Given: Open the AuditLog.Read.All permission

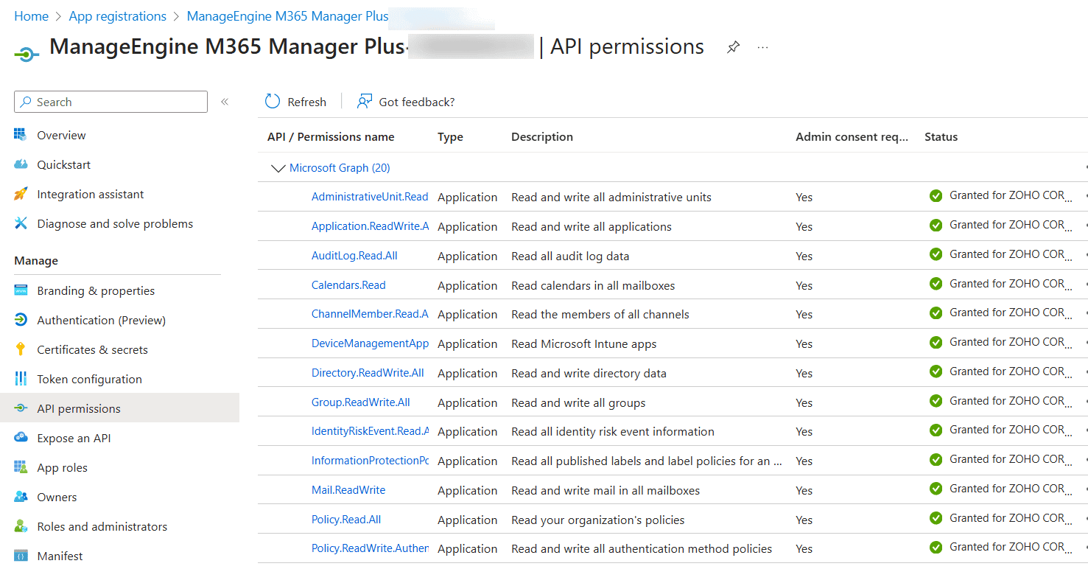Looking at the screenshot, I should (x=354, y=256).
